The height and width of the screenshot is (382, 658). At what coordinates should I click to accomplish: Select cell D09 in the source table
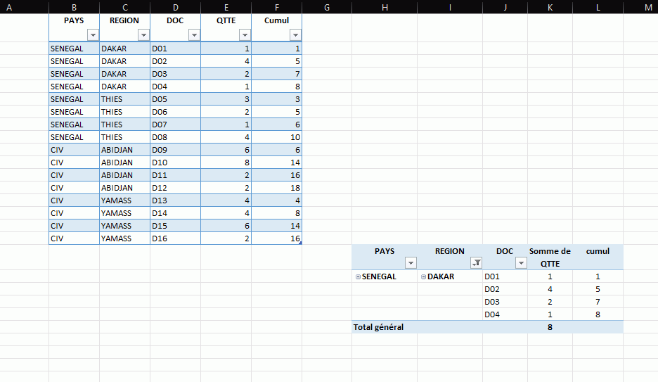tap(176, 150)
